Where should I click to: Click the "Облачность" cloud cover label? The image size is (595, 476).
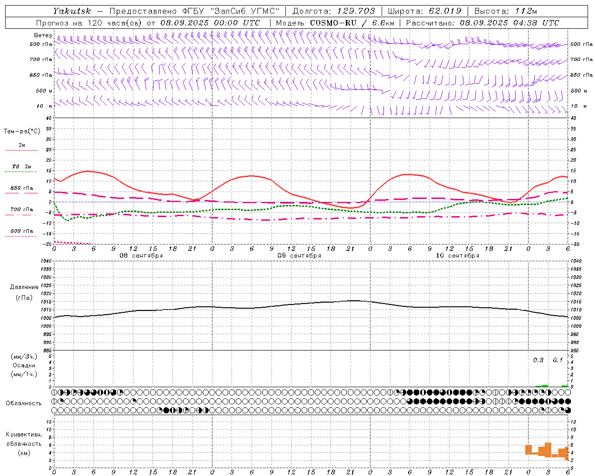tap(24, 403)
